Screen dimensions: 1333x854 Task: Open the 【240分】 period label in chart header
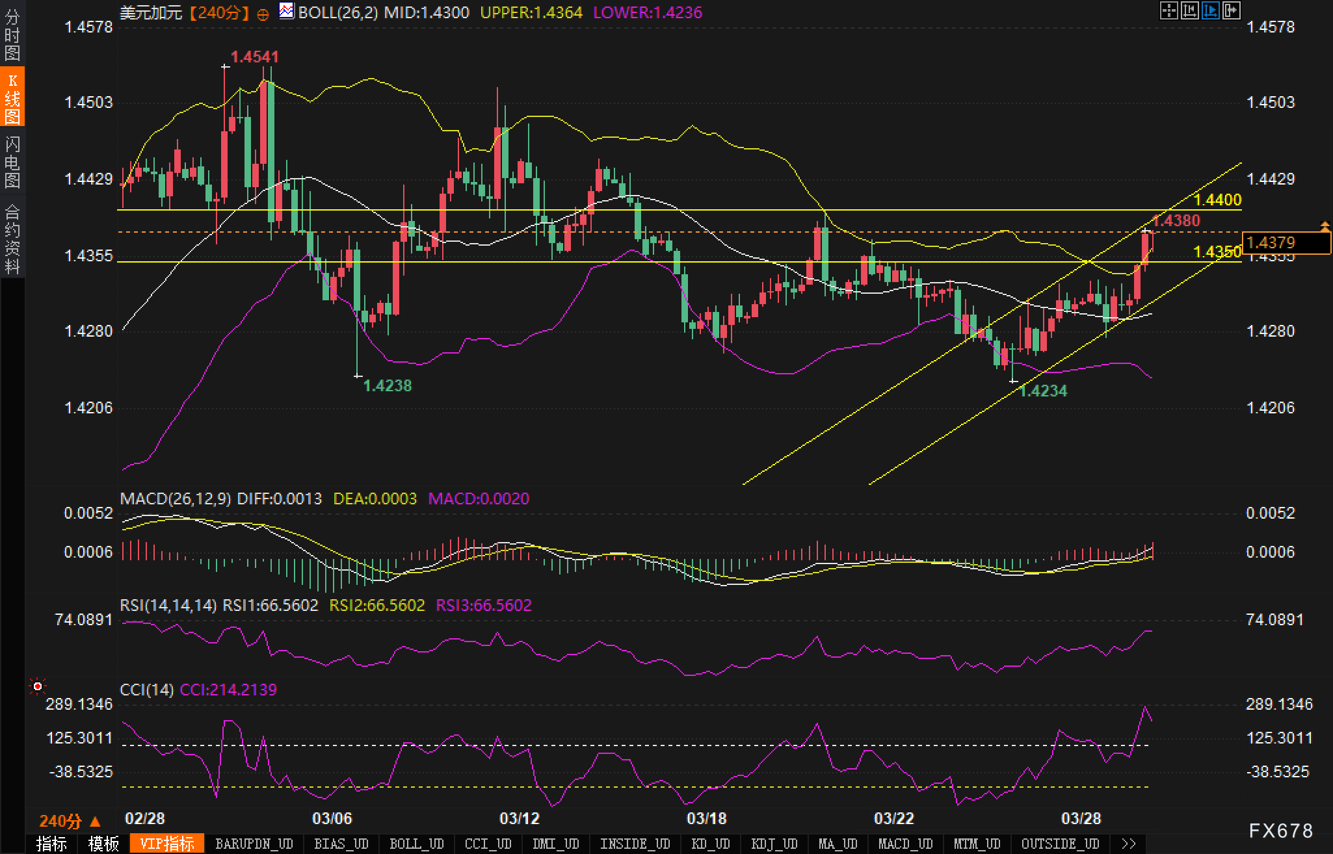(x=220, y=12)
